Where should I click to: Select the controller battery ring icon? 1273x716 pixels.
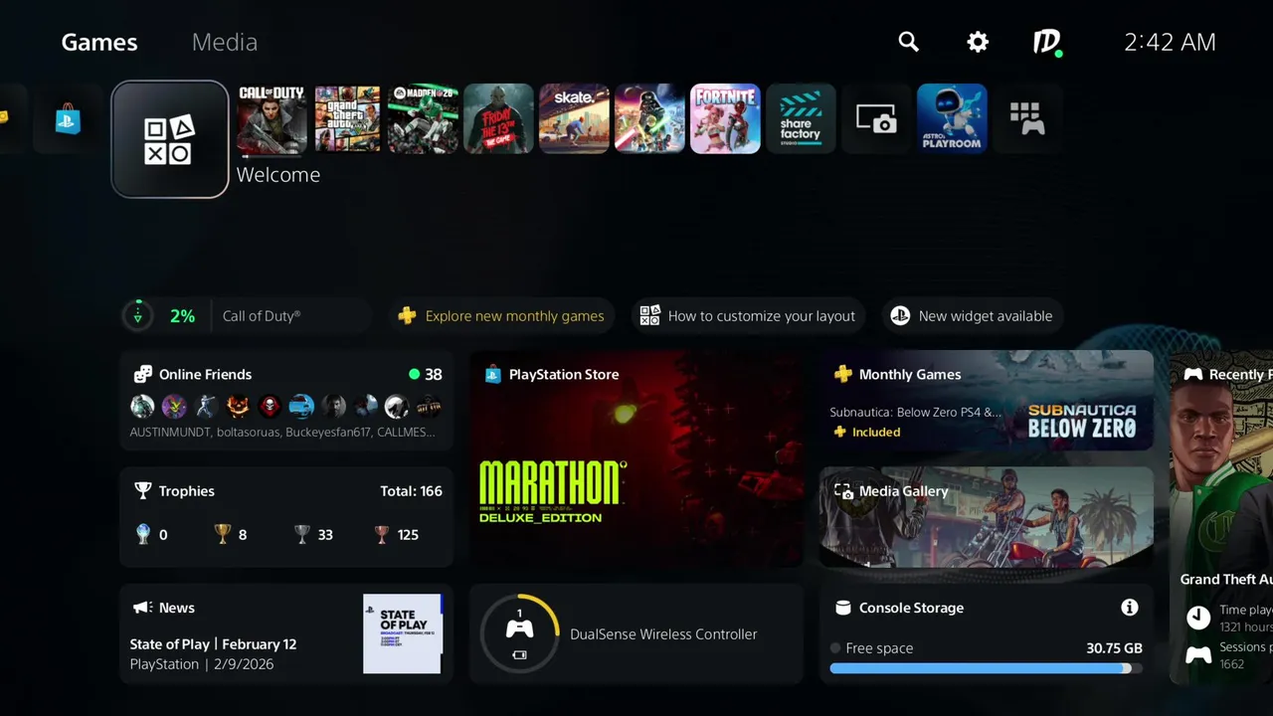[519, 633]
